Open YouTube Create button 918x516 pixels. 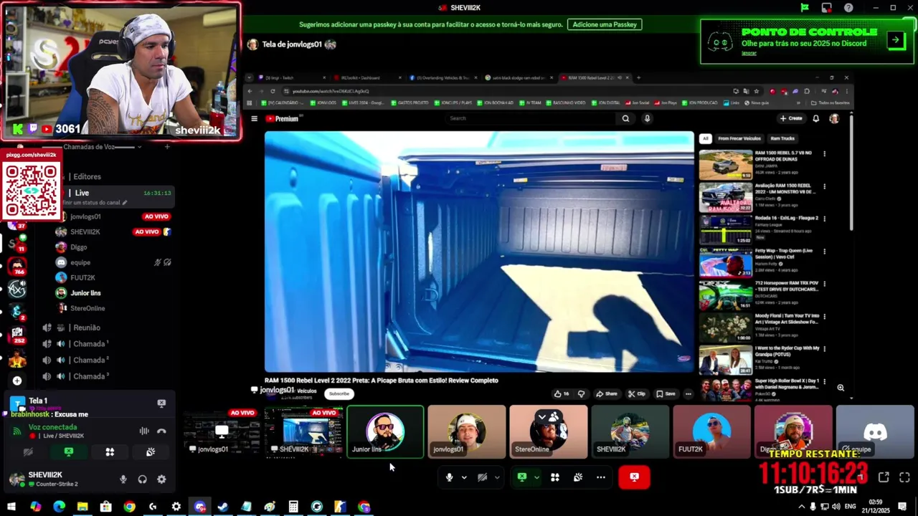(791, 118)
